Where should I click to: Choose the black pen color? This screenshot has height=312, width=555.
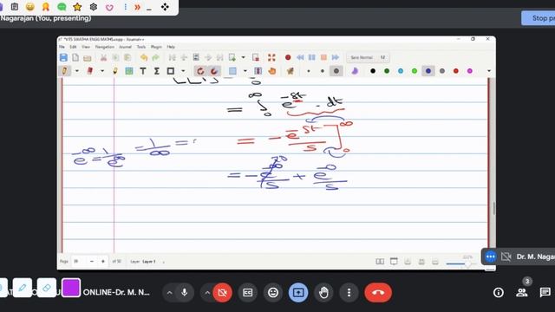point(373,71)
